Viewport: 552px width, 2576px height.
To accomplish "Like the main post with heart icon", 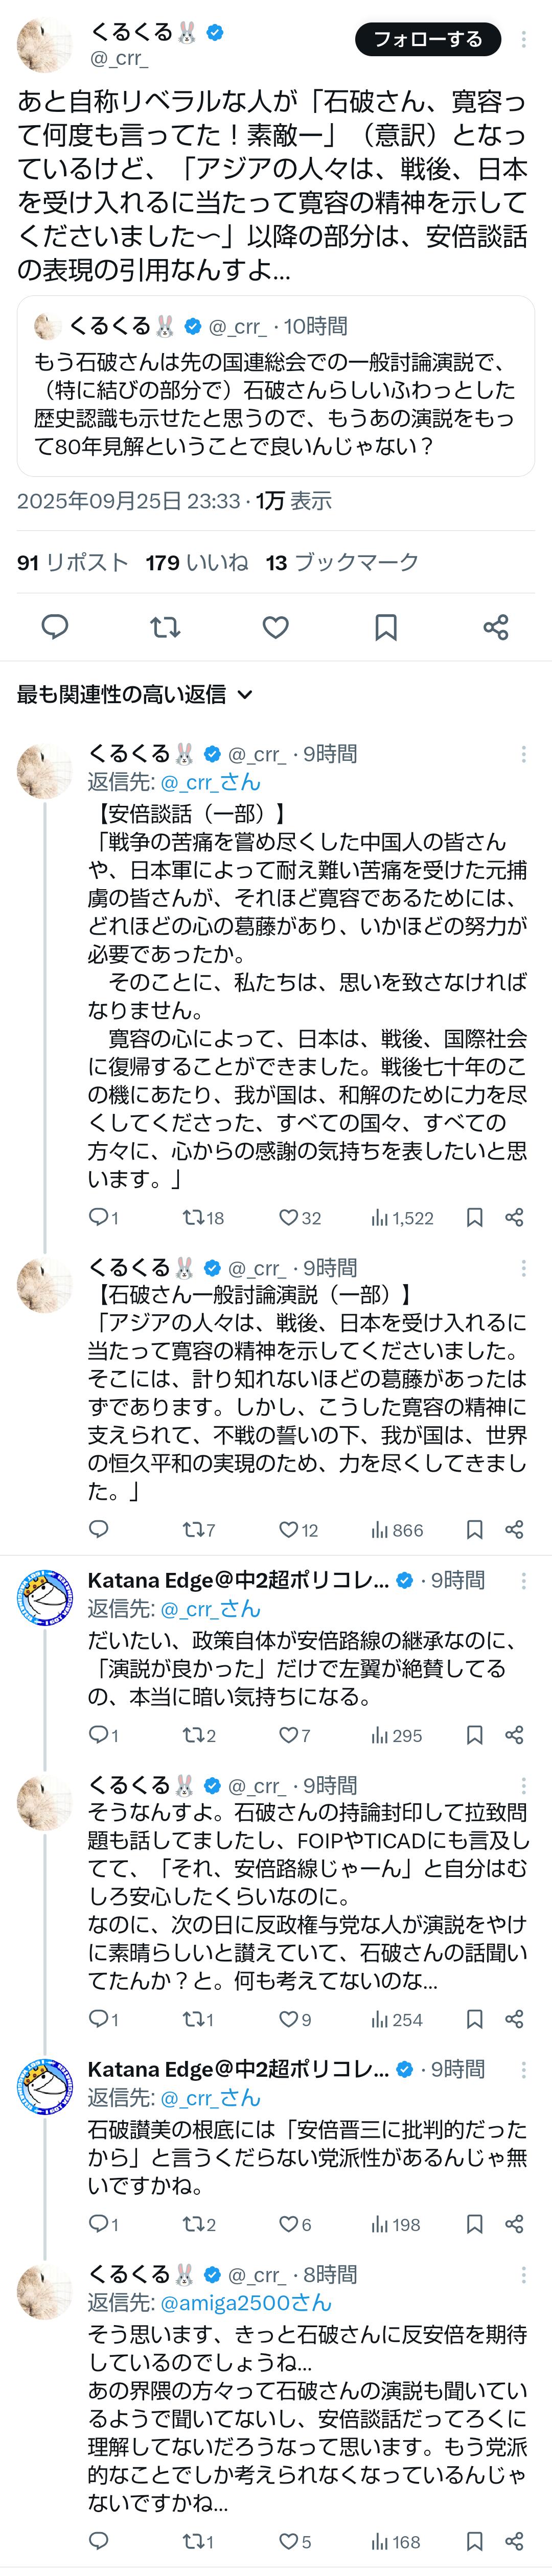I will [x=276, y=627].
